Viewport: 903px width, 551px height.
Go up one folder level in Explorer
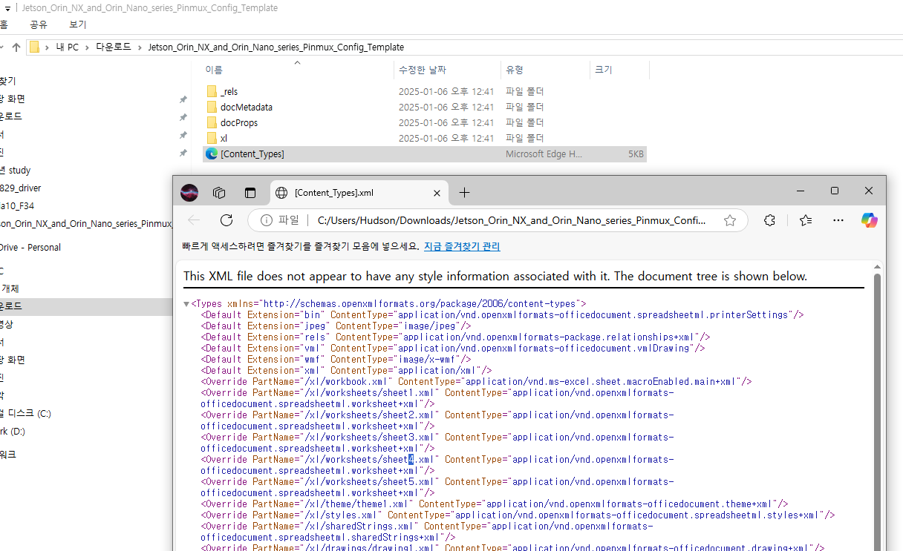click(x=16, y=47)
